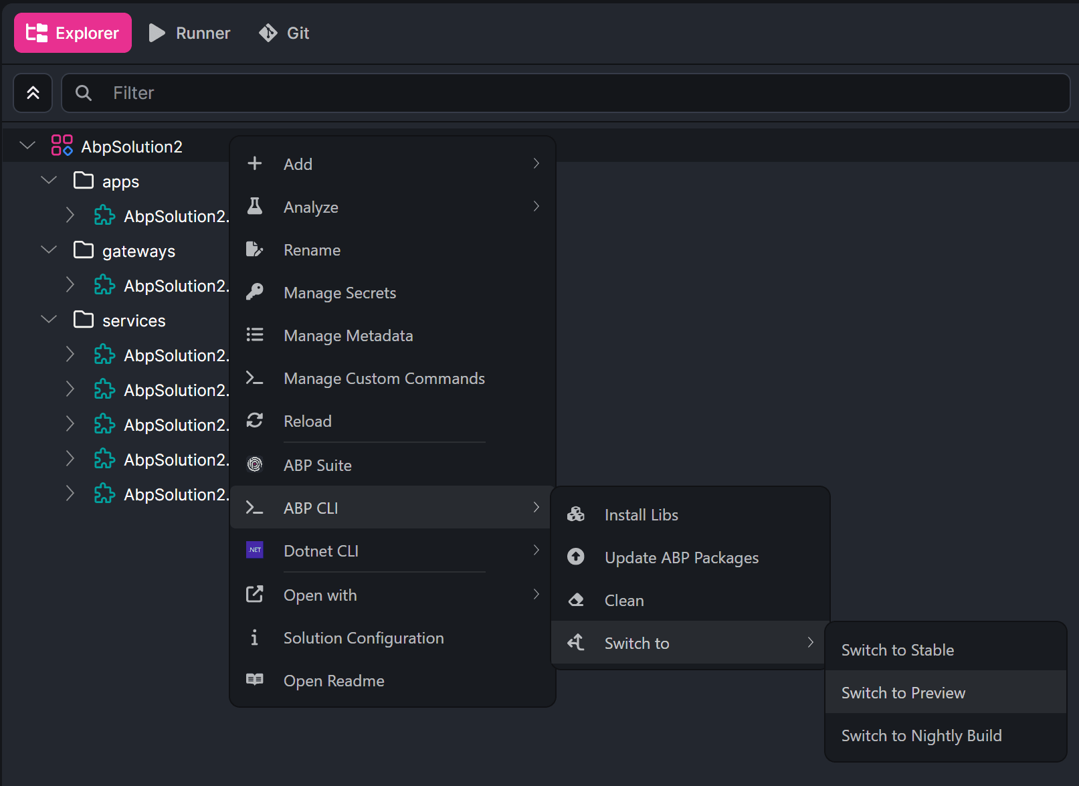
Task: Switch to the Runner tab
Action: (x=189, y=33)
